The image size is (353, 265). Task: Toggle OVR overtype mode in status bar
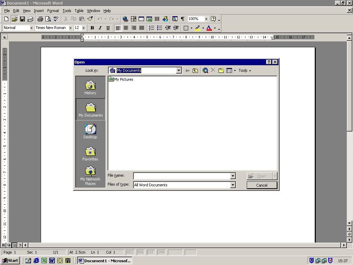coord(161,252)
